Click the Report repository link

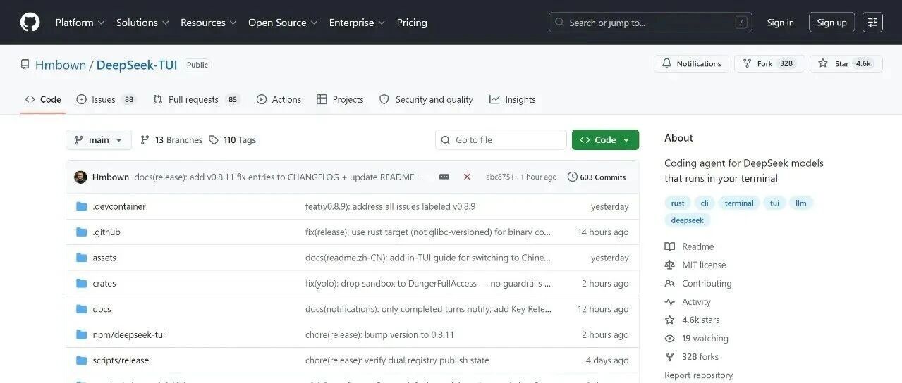click(698, 375)
